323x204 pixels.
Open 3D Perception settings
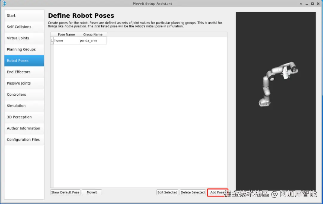pos(24,117)
